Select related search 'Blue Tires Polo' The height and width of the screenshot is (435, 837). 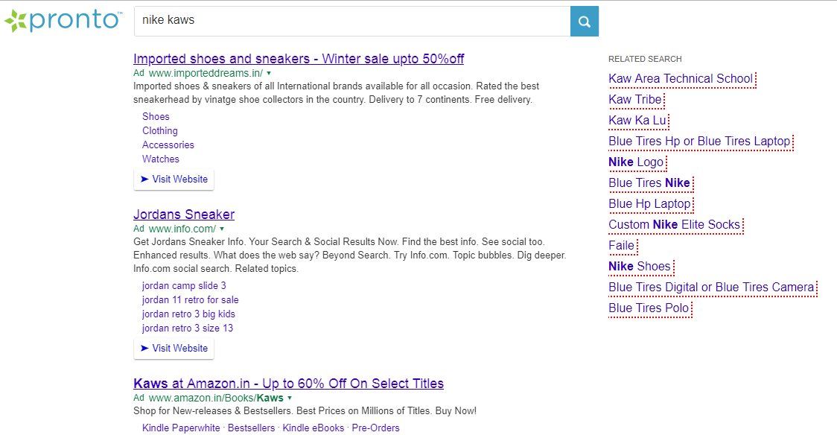tap(649, 308)
